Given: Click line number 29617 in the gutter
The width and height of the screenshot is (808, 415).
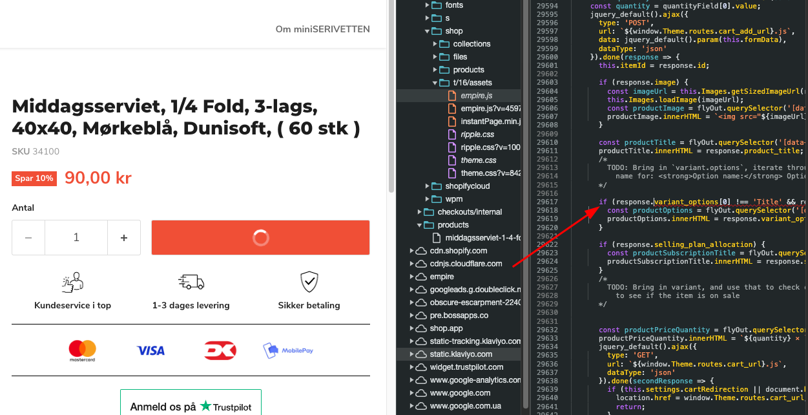Looking at the screenshot, I should point(547,202).
